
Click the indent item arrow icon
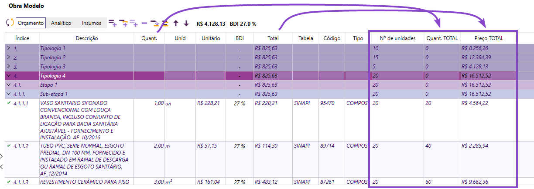coord(155,23)
